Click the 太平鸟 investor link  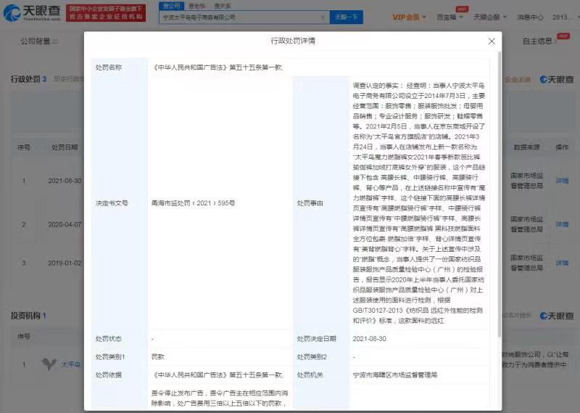point(70,364)
